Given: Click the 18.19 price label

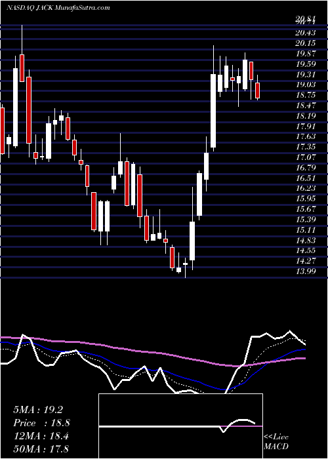Looking at the screenshot, I should point(305,116).
